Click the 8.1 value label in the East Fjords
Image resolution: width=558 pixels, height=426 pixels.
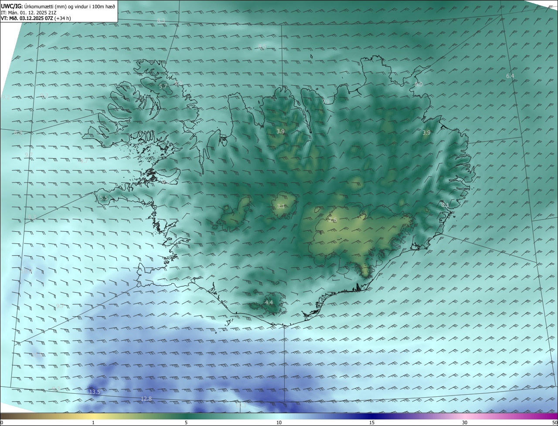tap(445, 205)
